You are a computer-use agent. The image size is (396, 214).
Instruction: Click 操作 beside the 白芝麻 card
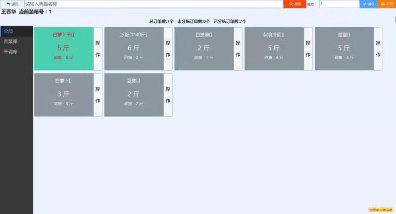238,48
